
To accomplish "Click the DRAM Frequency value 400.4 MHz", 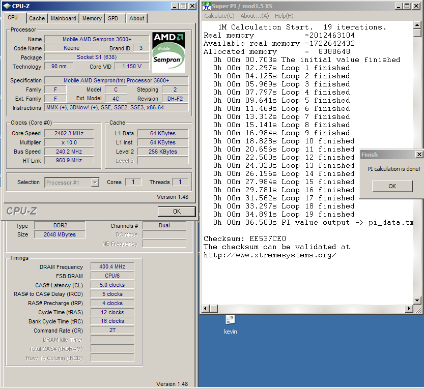I will point(112,266).
